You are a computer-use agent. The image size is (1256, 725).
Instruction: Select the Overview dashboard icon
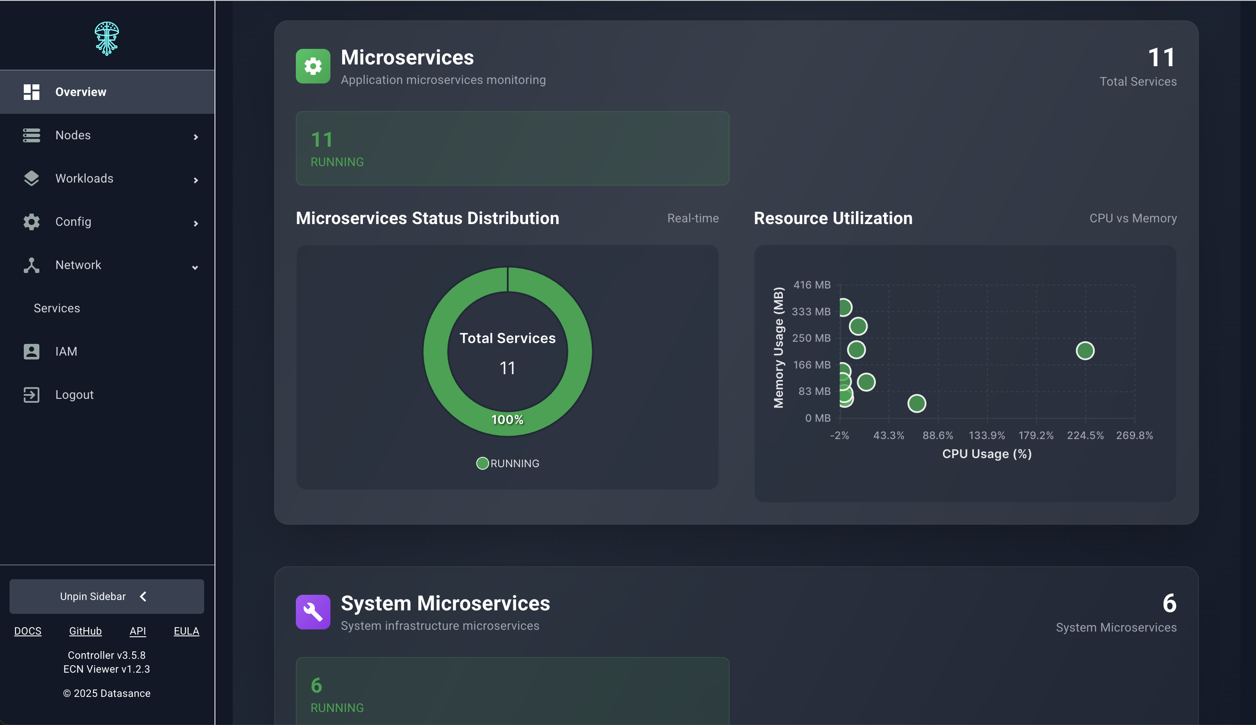32,92
